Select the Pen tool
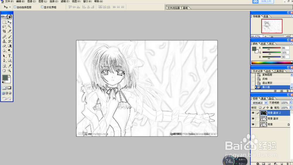Screen dimensions: 293x165 pos(4,60)
